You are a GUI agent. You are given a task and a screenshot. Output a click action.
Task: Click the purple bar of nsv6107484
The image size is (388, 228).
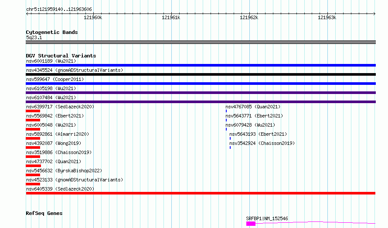[x=201, y=102]
